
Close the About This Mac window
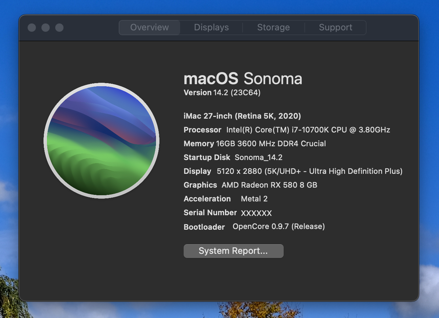pyautogui.click(x=32, y=28)
